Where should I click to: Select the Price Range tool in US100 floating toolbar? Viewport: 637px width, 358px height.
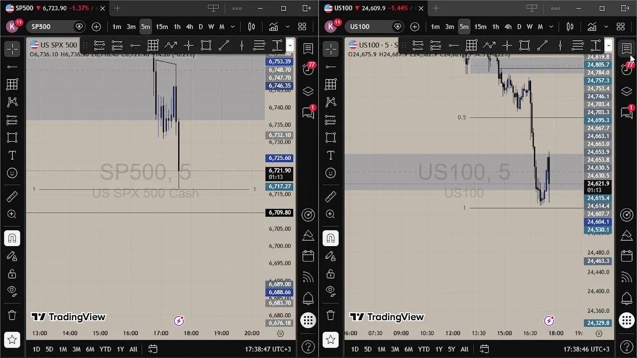pyautogui.click(x=596, y=46)
